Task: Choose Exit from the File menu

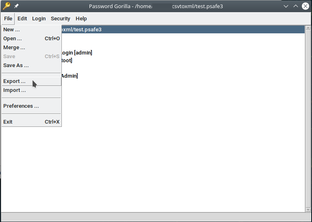Action: [x=31, y=122]
